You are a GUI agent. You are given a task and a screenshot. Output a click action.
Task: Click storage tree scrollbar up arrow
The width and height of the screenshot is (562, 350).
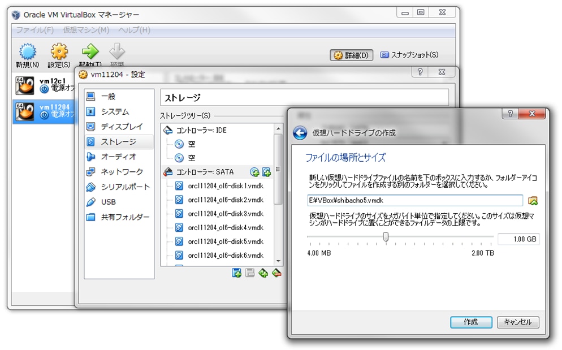[x=278, y=128]
